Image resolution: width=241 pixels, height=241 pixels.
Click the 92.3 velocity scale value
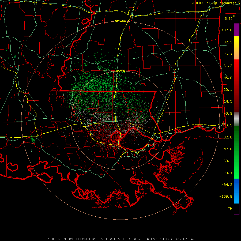click(x=228, y=42)
